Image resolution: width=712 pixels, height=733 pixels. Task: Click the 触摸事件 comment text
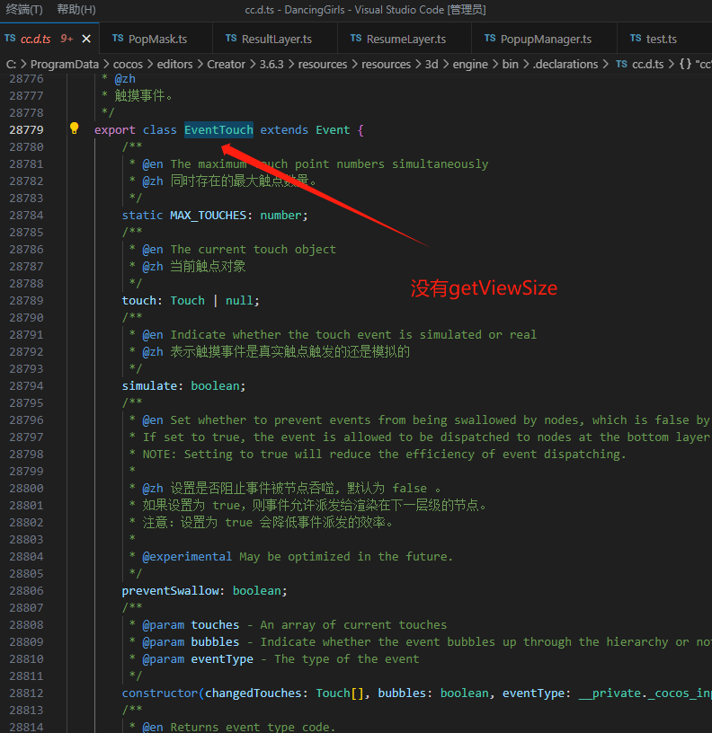(144, 96)
